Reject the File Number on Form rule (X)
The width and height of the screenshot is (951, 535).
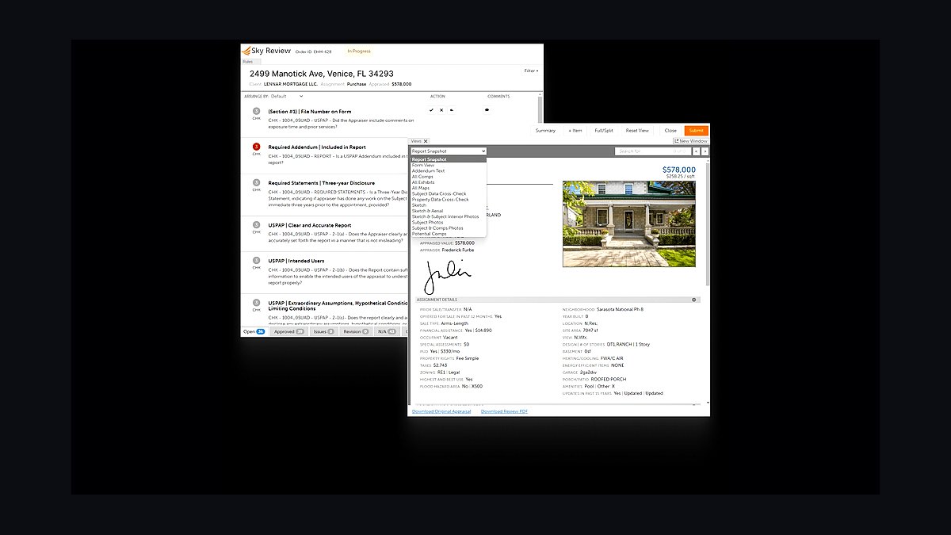coord(441,110)
